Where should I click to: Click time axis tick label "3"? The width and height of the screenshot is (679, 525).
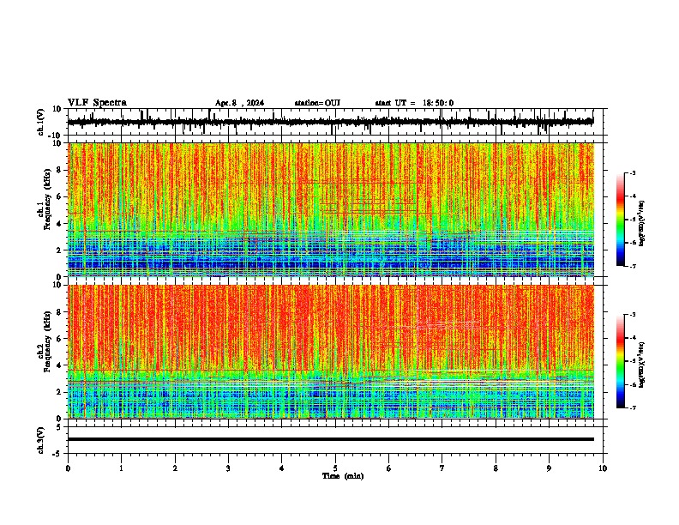click(x=228, y=468)
